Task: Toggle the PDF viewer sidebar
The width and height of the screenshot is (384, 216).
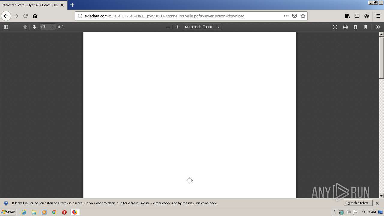Action: point(6,27)
